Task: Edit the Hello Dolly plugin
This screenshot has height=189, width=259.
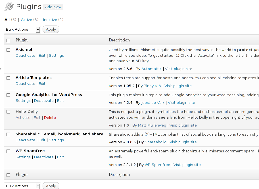Action: pyautogui.click(x=37, y=118)
